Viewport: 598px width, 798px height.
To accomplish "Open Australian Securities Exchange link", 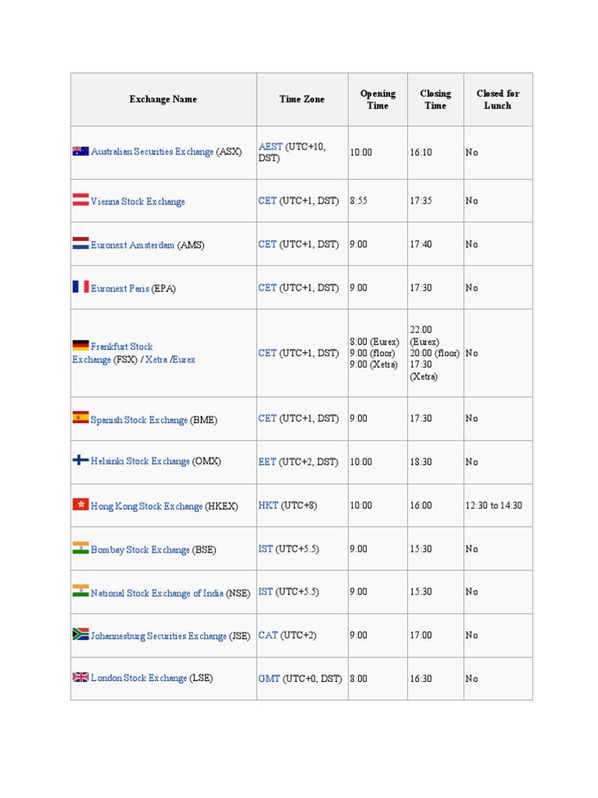I will (152, 152).
